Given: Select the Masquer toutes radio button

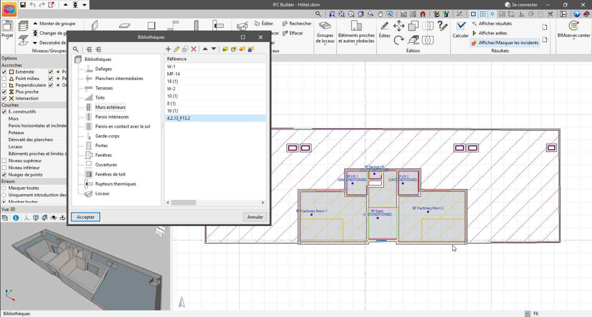Looking at the screenshot, I should [x=4, y=188].
